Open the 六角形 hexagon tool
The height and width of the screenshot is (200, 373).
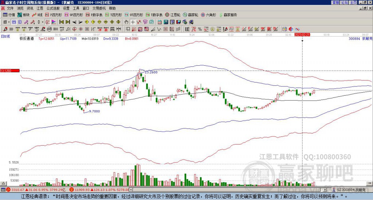tap(208, 15)
